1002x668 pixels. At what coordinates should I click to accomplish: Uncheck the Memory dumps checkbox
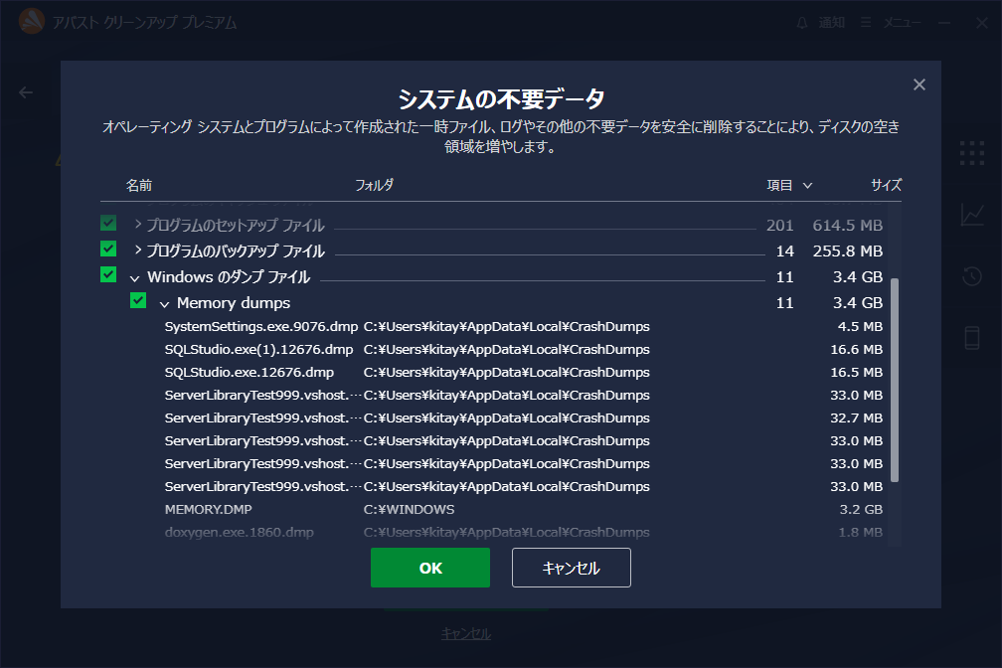[138, 300]
